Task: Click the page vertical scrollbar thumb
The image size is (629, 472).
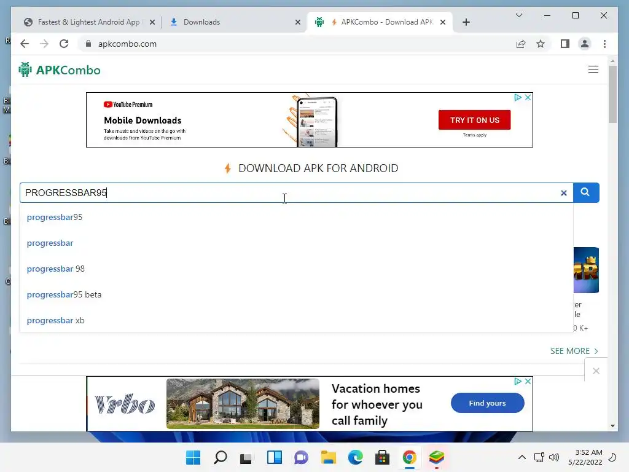Action: 612,94
